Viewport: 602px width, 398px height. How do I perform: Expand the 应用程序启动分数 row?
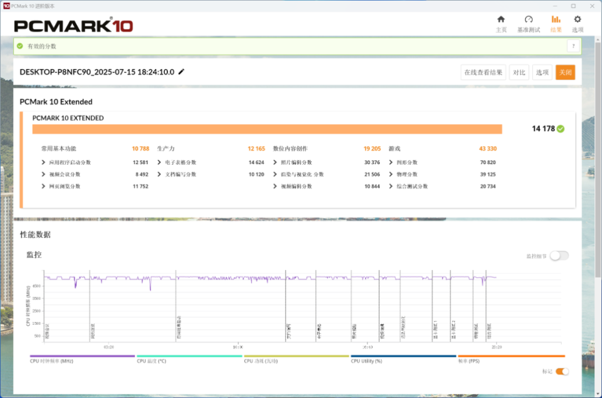pos(43,162)
